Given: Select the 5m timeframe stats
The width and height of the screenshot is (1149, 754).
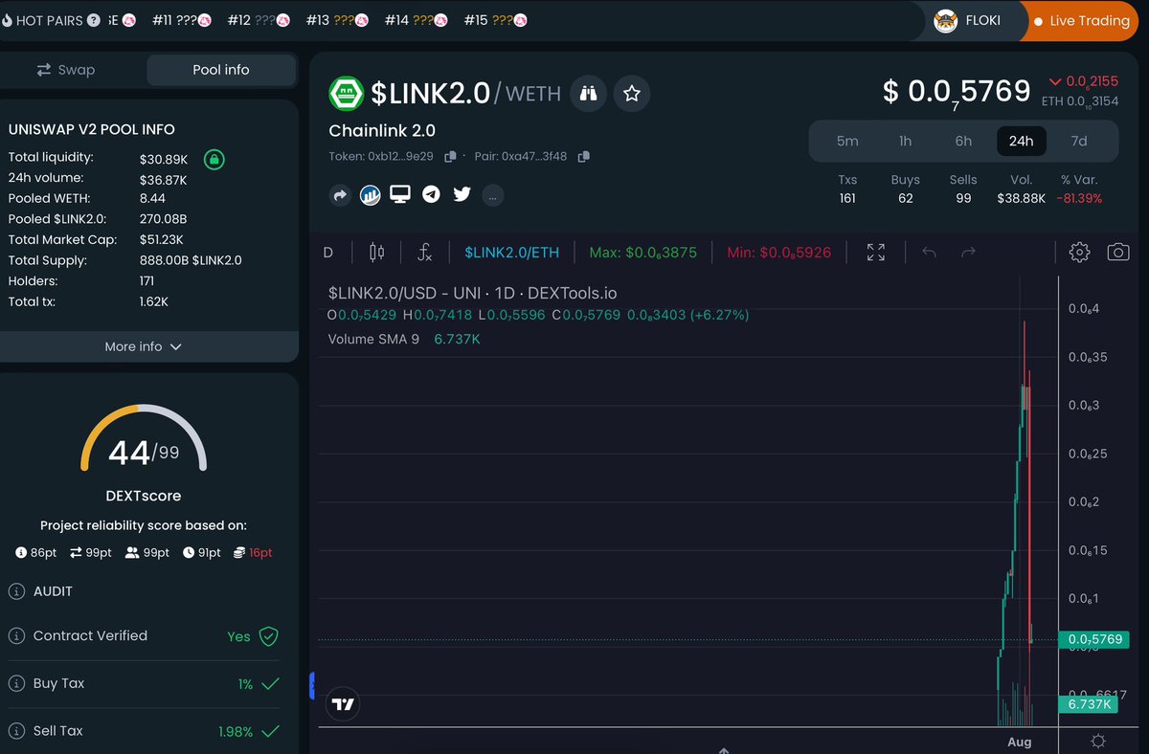Looking at the screenshot, I should coord(847,141).
